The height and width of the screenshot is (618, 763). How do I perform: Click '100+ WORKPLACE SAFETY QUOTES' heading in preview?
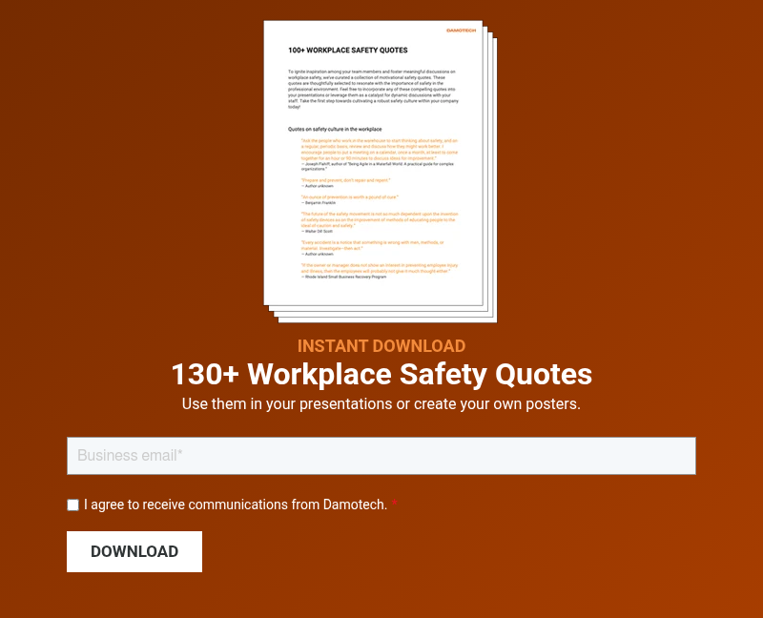pos(348,50)
